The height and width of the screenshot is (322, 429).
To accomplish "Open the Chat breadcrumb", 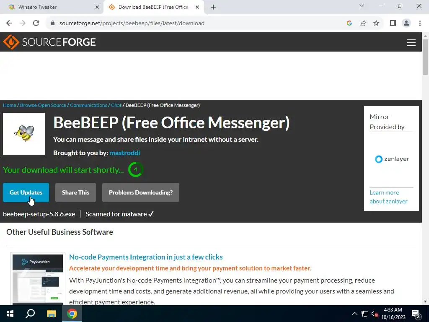I will click(116, 105).
